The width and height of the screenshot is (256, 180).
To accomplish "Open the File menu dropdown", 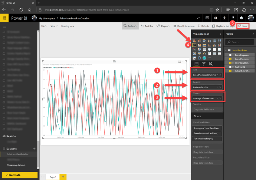I will tap(44, 26).
